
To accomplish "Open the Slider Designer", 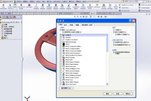I will tap(62, 7).
